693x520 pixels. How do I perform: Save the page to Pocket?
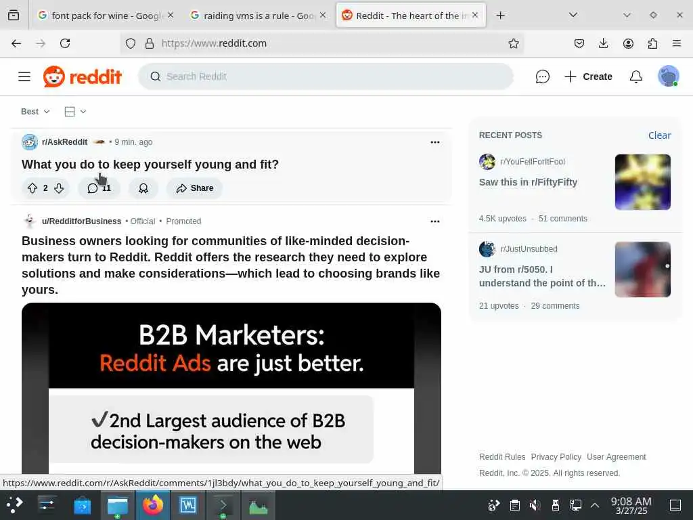click(x=579, y=43)
